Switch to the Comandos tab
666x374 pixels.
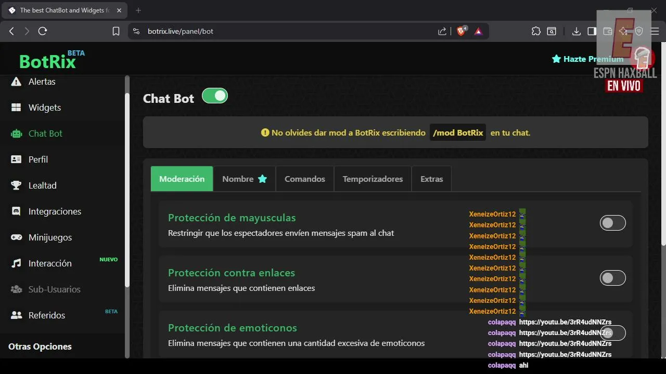[x=304, y=179]
